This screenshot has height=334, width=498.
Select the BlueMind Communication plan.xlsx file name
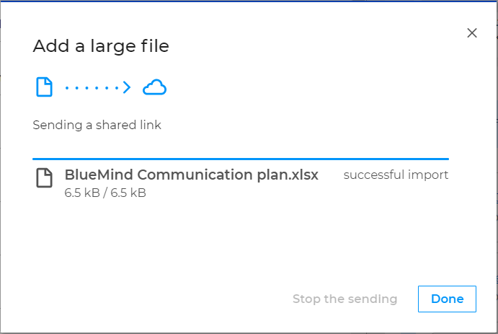click(x=191, y=175)
